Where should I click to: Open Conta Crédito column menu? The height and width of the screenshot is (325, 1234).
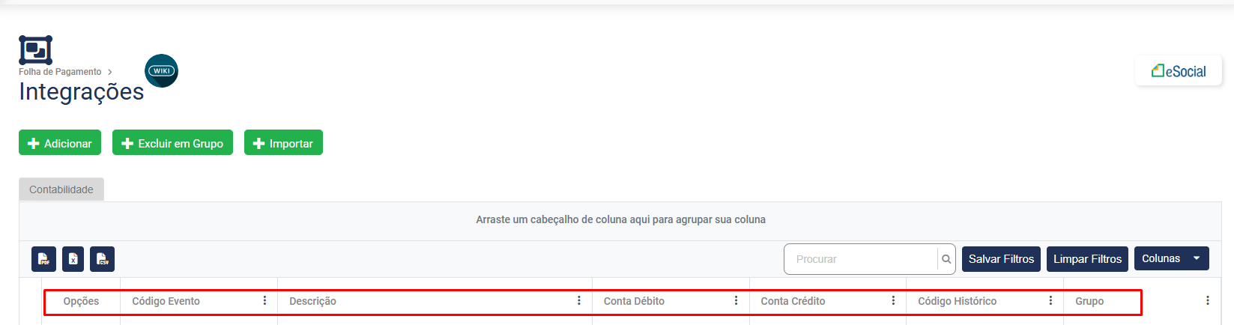click(x=893, y=301)
